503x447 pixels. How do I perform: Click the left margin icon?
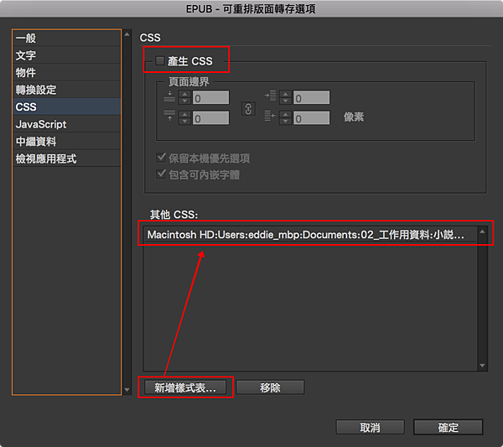(x=271, y=96)
